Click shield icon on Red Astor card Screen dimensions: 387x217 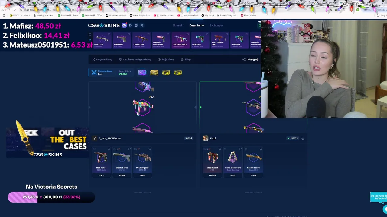(109, 149)
